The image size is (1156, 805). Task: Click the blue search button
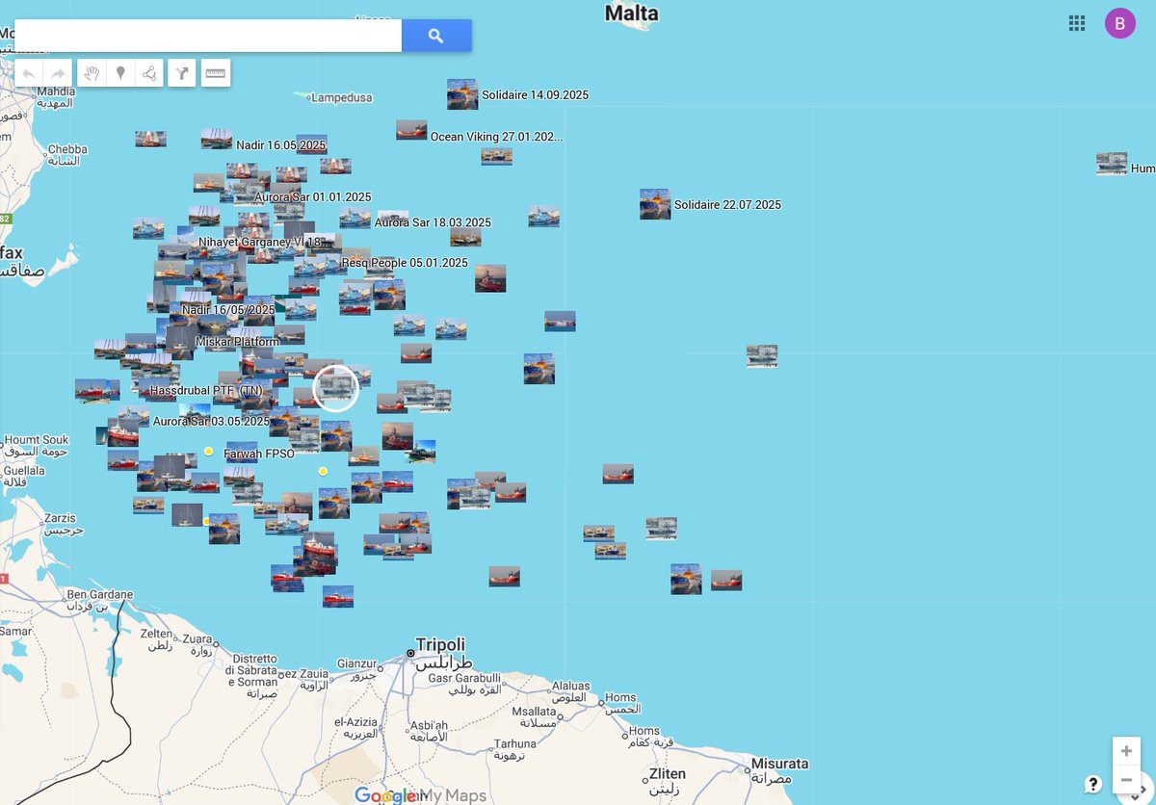pos(436,36)
